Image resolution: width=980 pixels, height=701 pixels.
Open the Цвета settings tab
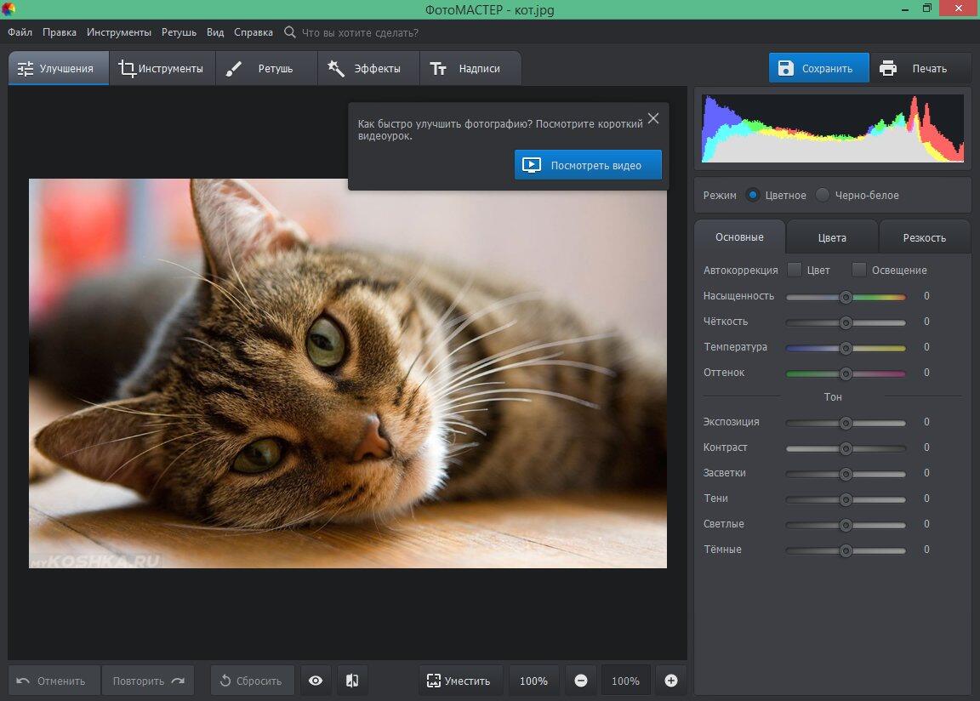click(831, 237)
